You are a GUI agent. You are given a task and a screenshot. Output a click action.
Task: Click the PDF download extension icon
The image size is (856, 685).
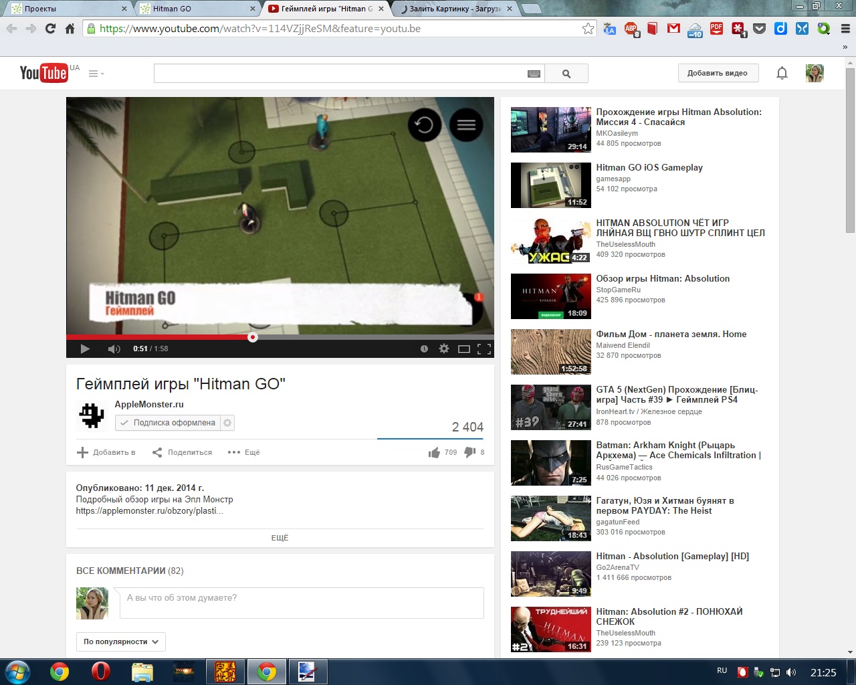pos(716,29)
